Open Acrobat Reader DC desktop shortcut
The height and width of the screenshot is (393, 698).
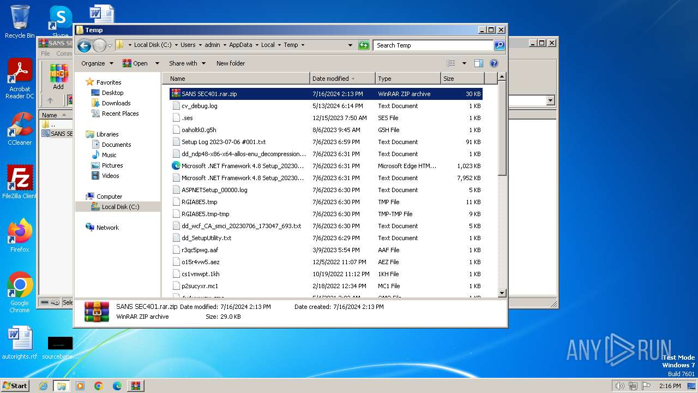click(20, 79)
